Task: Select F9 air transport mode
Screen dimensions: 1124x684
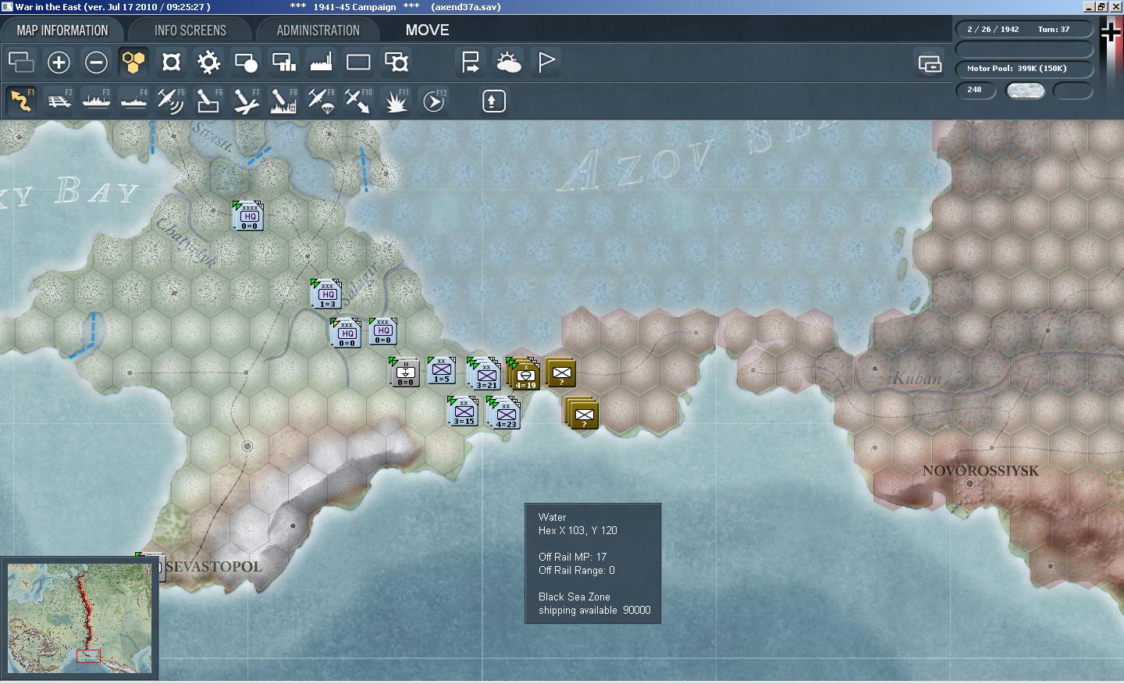Action: point(321,100)
